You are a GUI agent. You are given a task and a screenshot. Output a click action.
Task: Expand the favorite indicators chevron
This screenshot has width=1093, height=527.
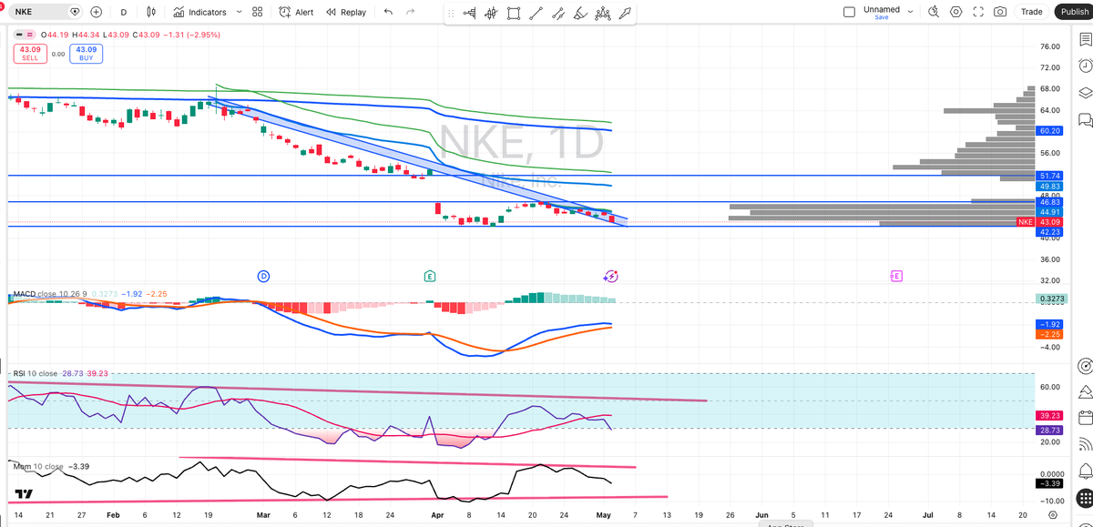(x=239, y=12)
